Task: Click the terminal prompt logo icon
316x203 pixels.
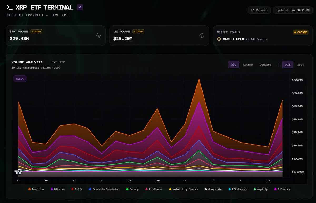Action: pyautogui.click(x=9, y=7)
